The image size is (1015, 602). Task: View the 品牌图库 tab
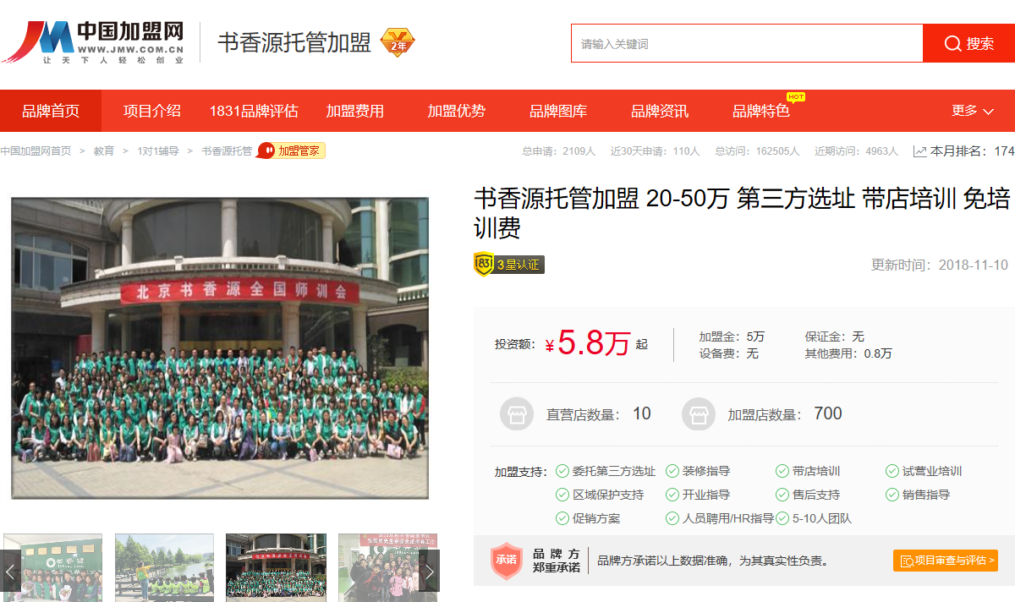558,111
